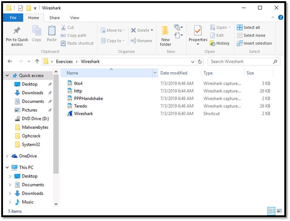Select the Wireshark shortcut file
The height and width of the screenshot is (221, 290).
pyautogui.click(x=83, y=114)
